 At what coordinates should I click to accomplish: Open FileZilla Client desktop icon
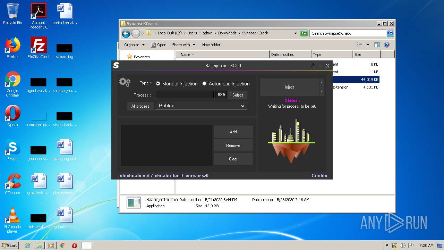click(39, 48)
